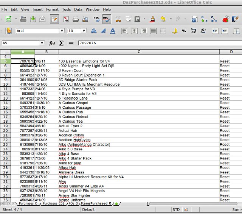This screenshot has width=242, height=214.
Task: Open the Paste options dropdown arrow
Action: pyautogui.click(x=144, y=19)
